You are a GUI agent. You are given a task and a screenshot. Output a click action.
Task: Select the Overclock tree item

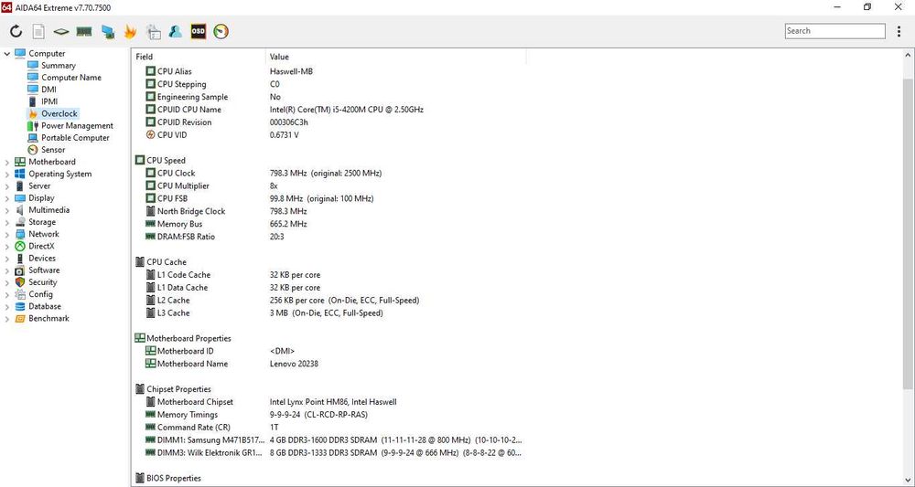click(x=59, y=113)
